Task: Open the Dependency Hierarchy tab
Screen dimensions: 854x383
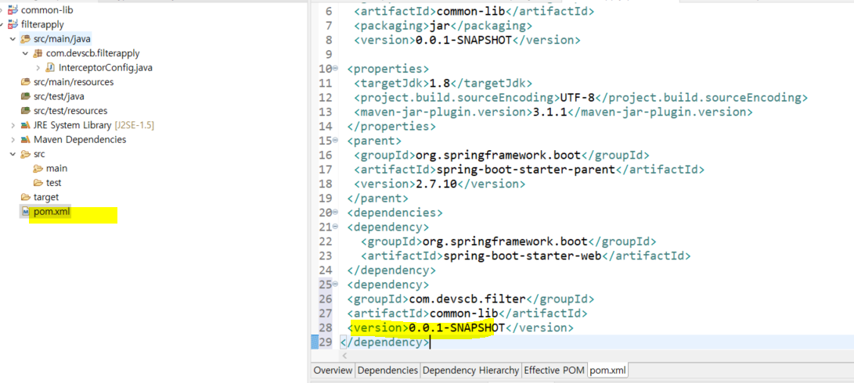Action: [x=470, y=370]
